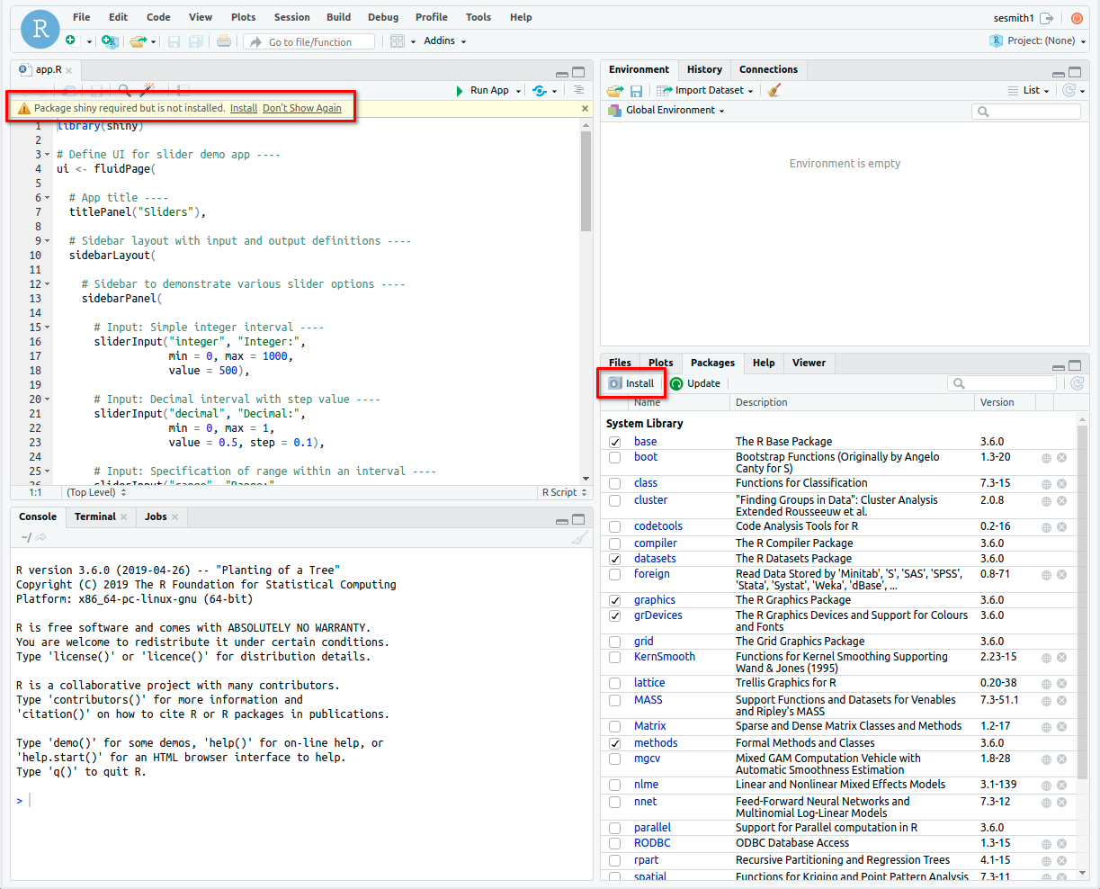Open an existing file with the folder icon
The width and height of the screenshot is (1100, 889).
tap(137, 40)
